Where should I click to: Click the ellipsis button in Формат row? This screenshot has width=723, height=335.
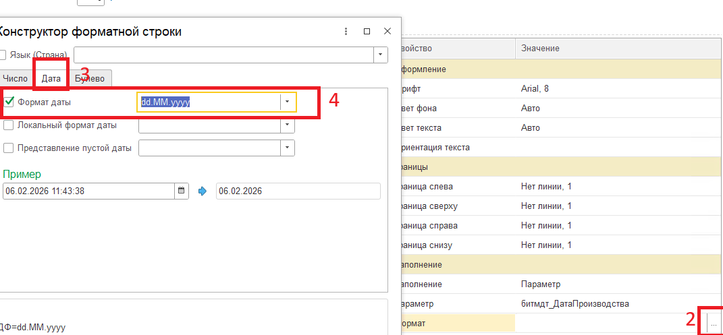click(713, 324)
